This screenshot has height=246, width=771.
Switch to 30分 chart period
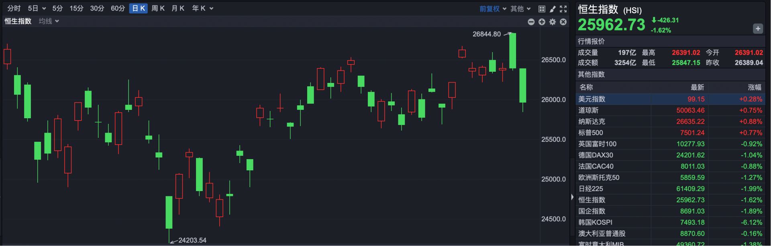click(x=97, y=8)
